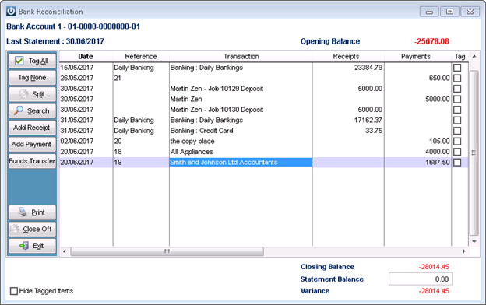Click the vertical scrollbar up arrow

[474, 56]
